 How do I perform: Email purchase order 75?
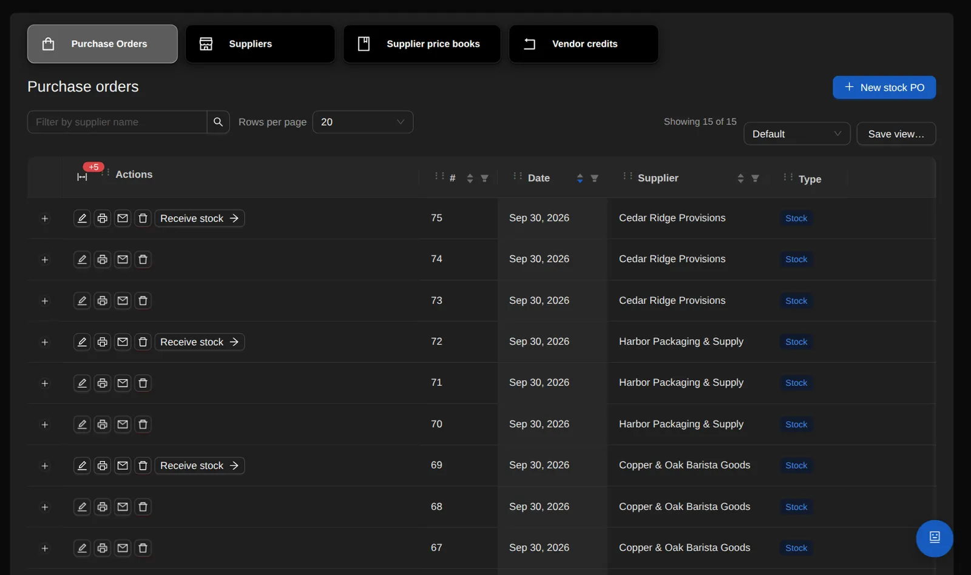click(123, 218)
